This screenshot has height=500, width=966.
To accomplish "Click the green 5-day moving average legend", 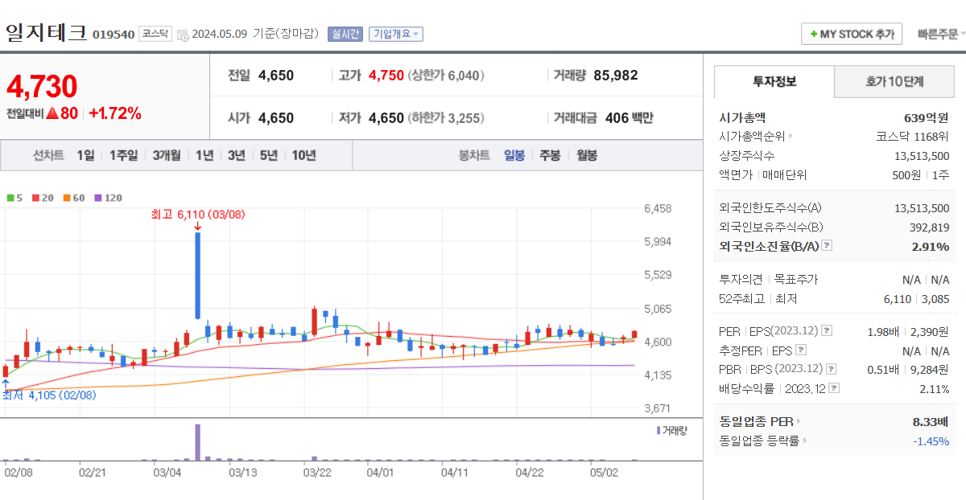I will [x=14, y=197].
